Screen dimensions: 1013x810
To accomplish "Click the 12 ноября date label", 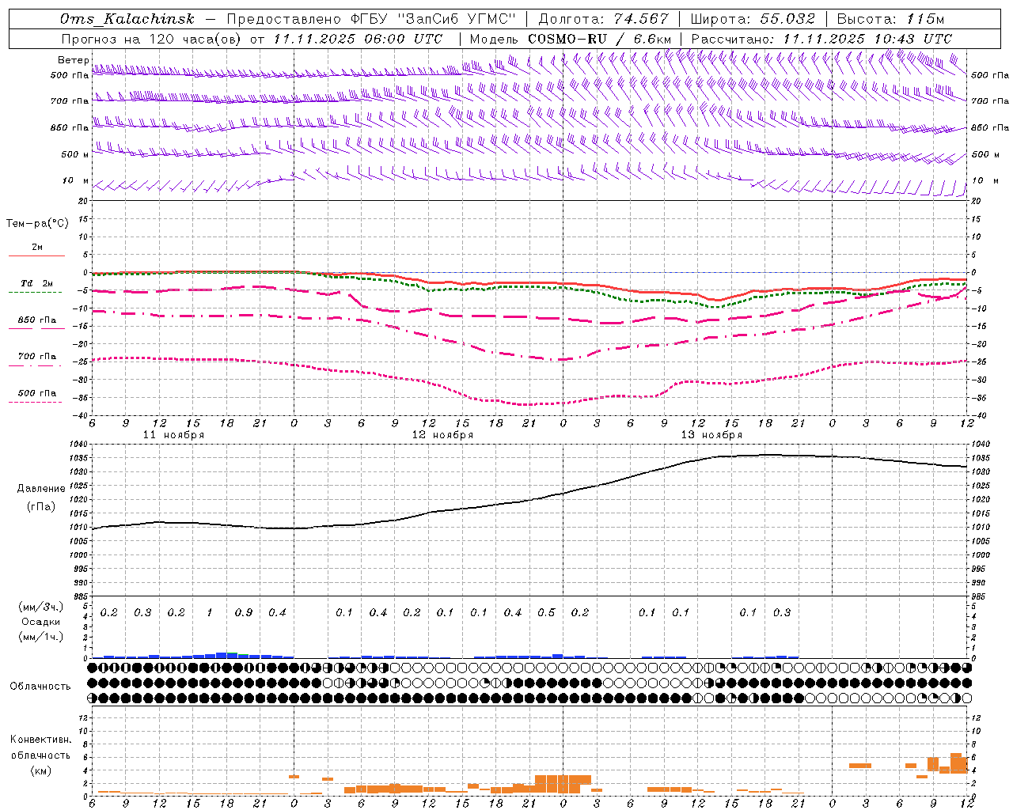I will coord(442,435).
